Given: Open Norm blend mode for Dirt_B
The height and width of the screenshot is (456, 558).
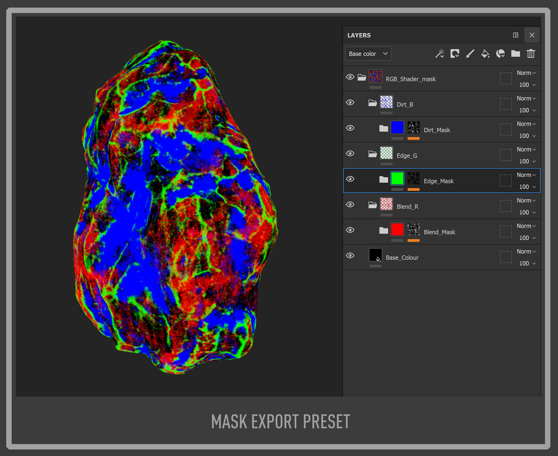Looking at the screenshot, I should 526,99.
